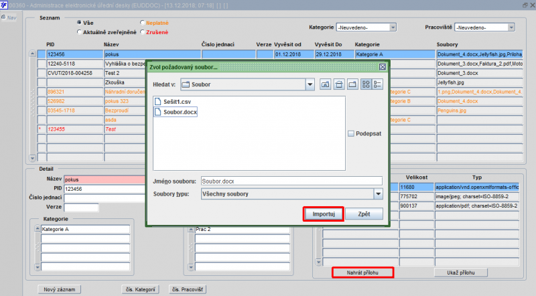Close the Zvol požadovaný soubor dialog
Screen dimensions: 536x296
pos(383,67)
